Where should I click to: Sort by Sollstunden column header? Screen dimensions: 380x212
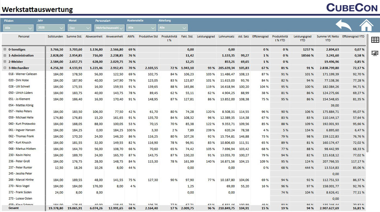coord(55,37)
